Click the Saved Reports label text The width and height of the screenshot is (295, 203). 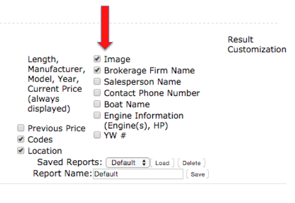(69, 162)
